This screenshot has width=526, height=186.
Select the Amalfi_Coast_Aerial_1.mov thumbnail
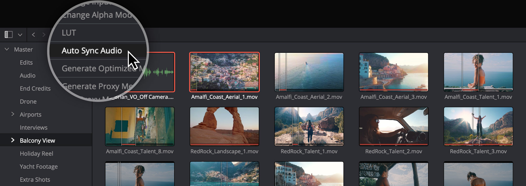coord(224,72)
